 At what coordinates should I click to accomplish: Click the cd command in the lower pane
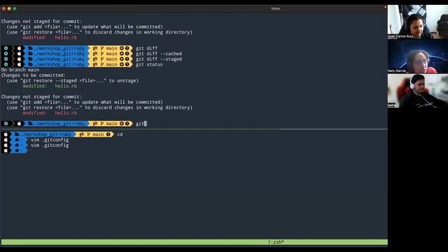click(x=120, y=134)
